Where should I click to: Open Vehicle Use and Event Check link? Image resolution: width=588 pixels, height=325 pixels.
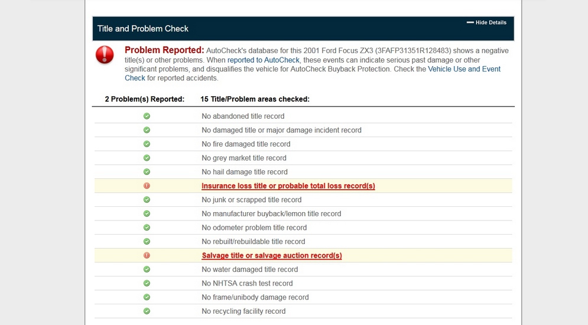click(464, 69)
